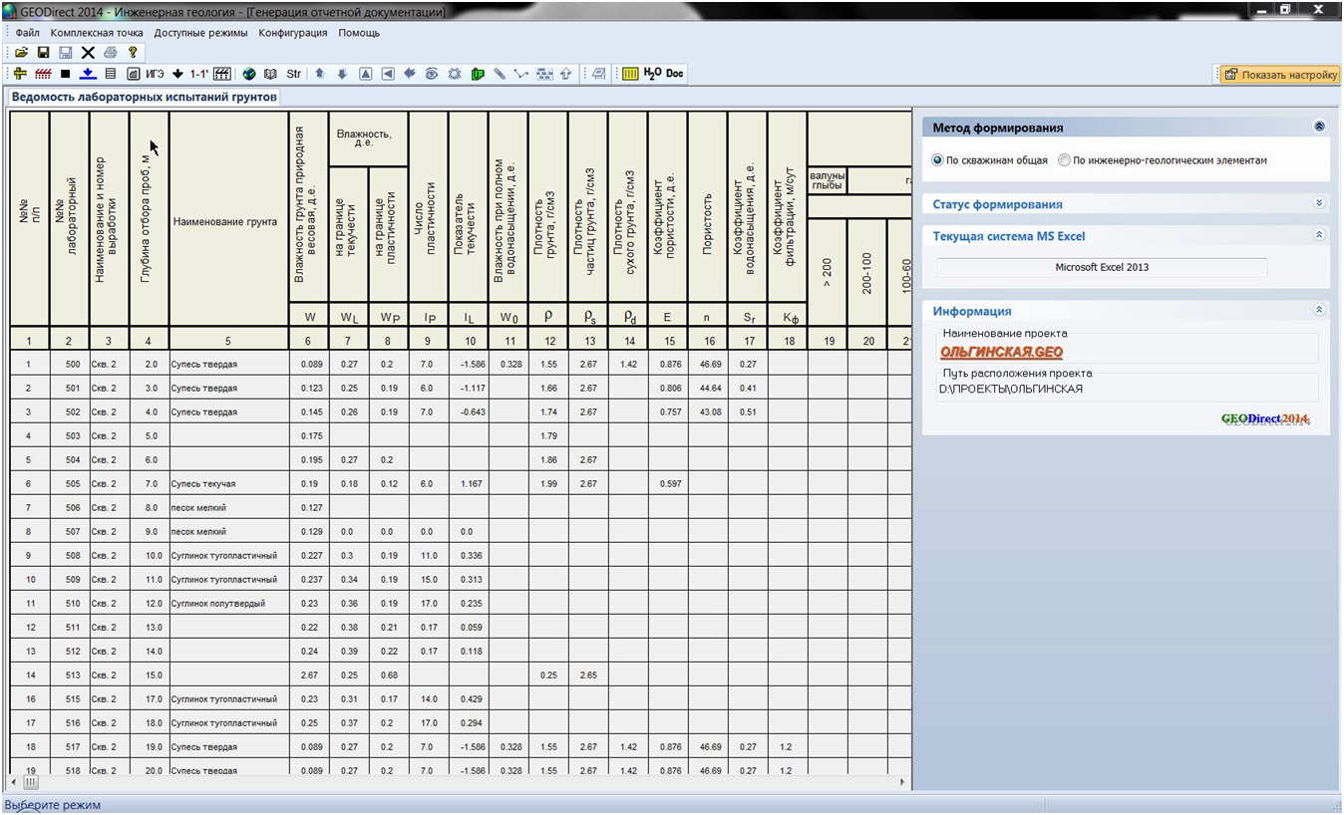
Task: Click the eye icon in toolbar
Action: click(x=432, y=74)
